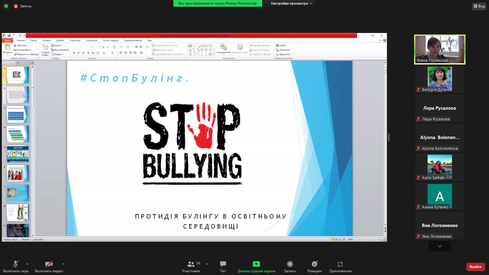Screen dimensions: 489x275
Task: Show more participants with down chevron
Action: (439, 246)
